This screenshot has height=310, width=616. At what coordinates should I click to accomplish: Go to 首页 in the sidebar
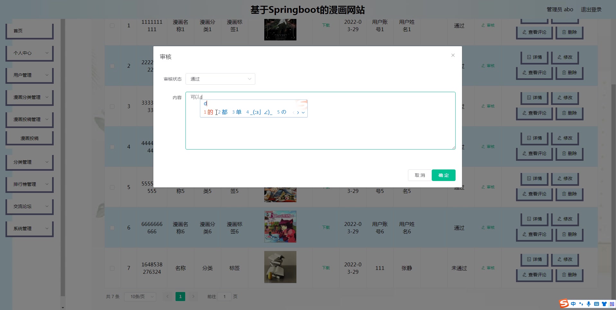(x=29, y=30)
